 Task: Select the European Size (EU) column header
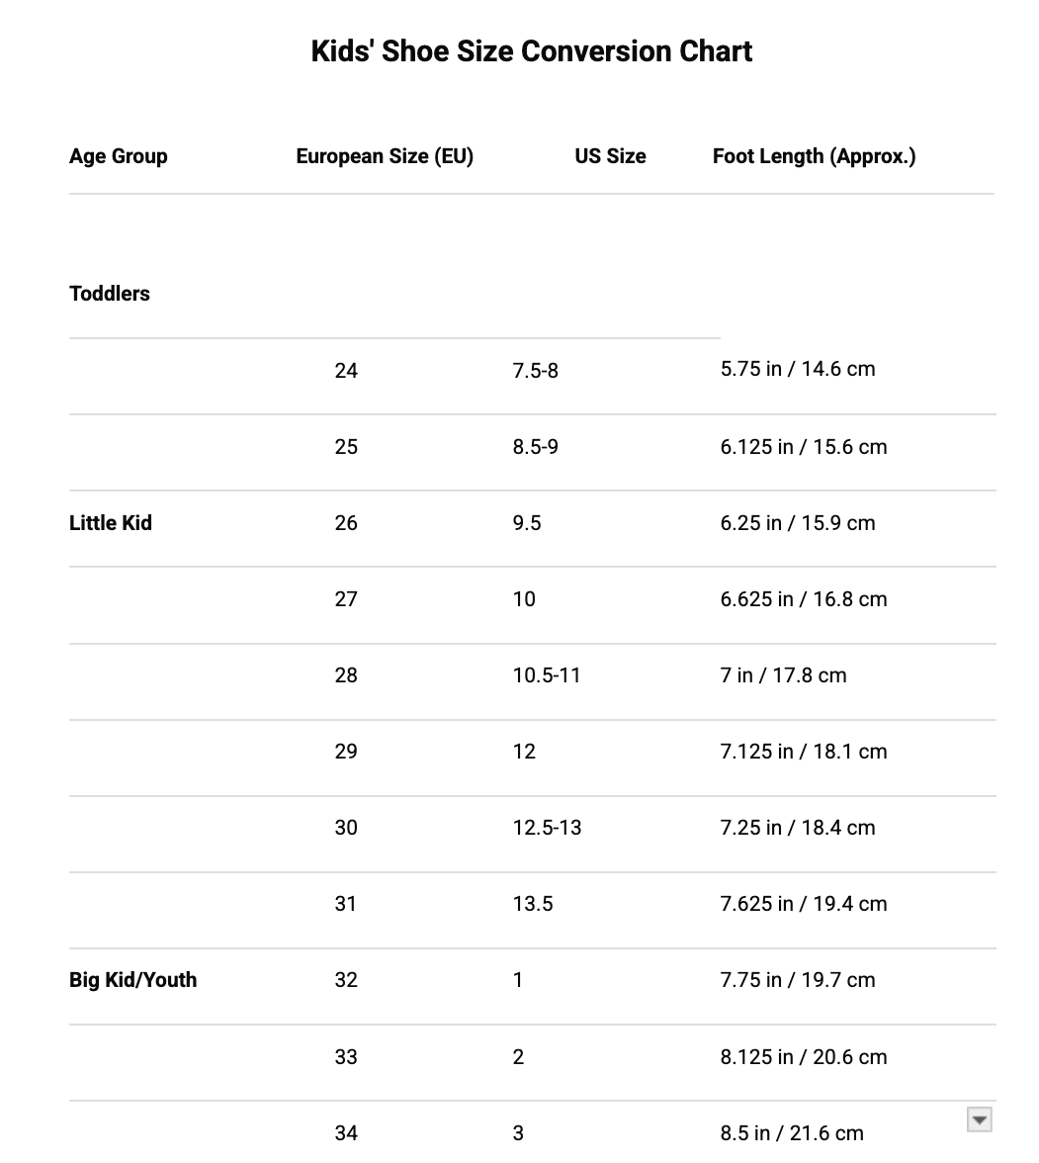coord(385,156)
